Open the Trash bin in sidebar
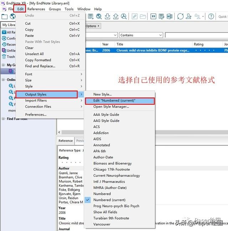Screen dimensions: 228x231 pos(4,56)
